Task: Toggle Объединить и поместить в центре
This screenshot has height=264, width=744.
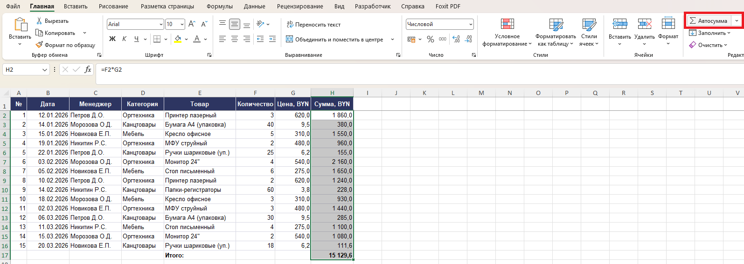Action: click(x=334, y=39)
